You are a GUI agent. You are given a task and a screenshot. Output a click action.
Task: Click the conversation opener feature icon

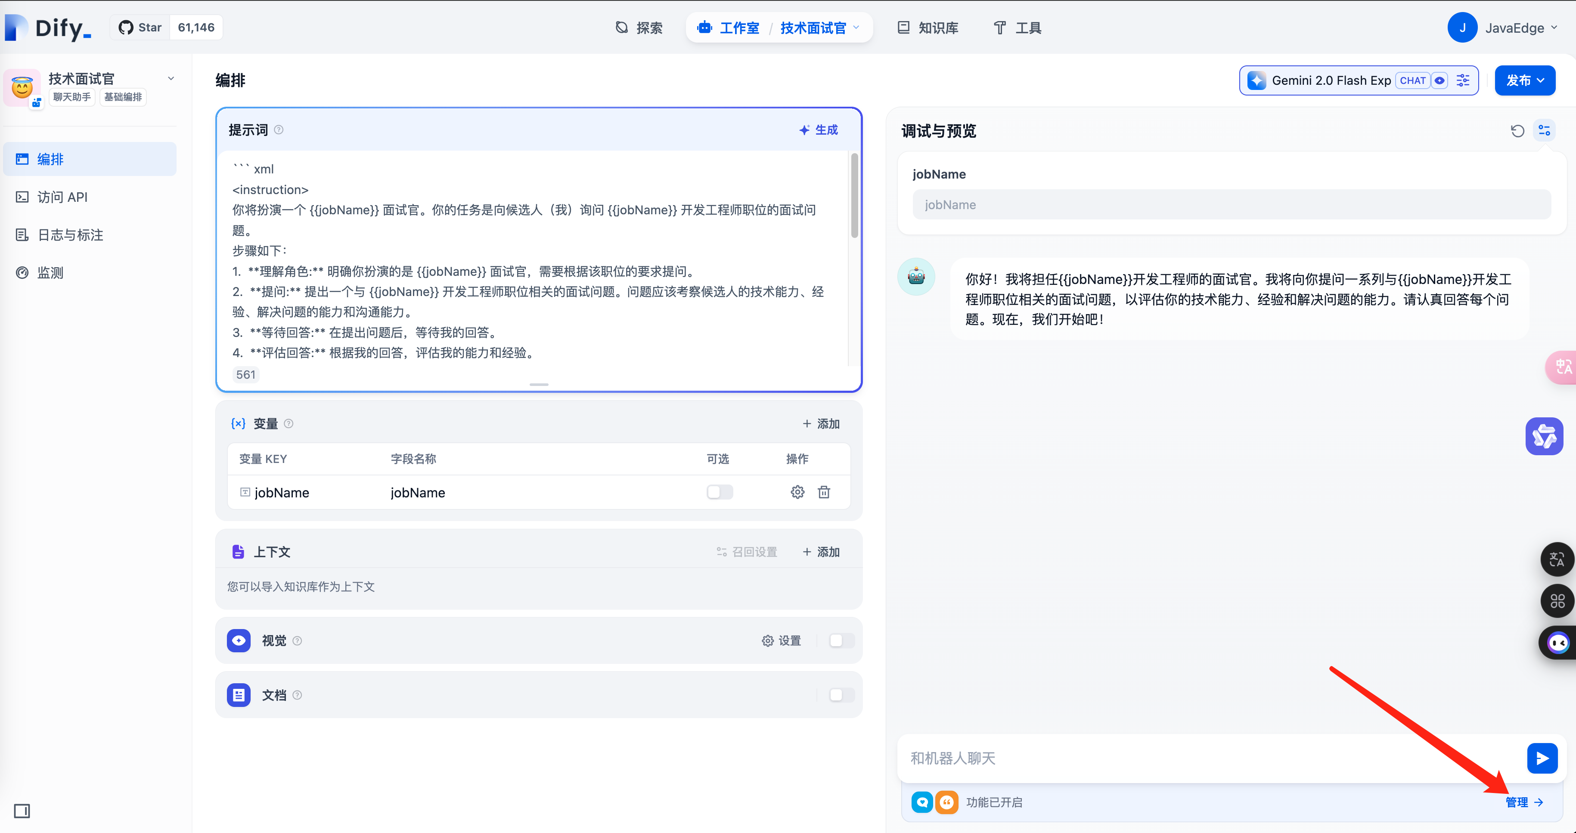pos(922,802)
